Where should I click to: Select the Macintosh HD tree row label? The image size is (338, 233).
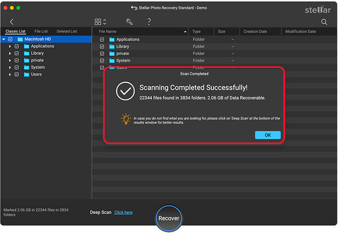tap(38, 39)
